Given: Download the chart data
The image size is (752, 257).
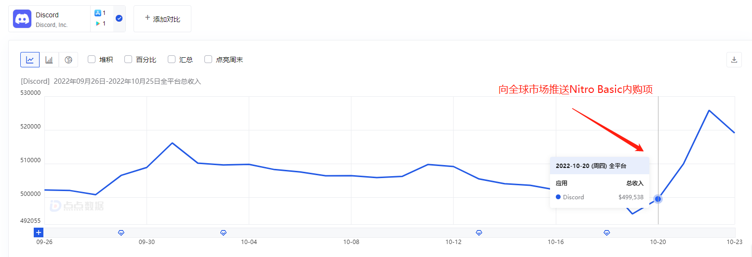Looking at the screenshot, I should pos(734,60).
